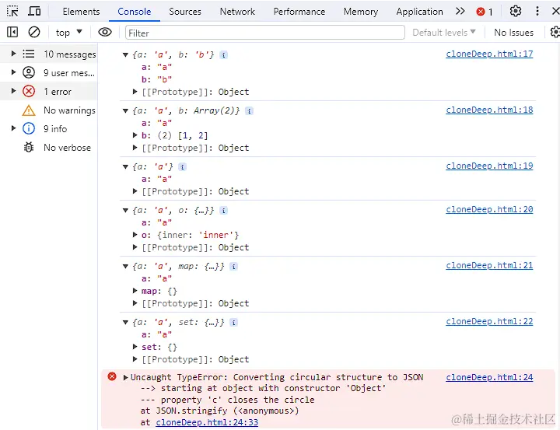Toggle the console sidebar panel icon
The height and width of the screenshot is (430, 560).
pos(12,32)
